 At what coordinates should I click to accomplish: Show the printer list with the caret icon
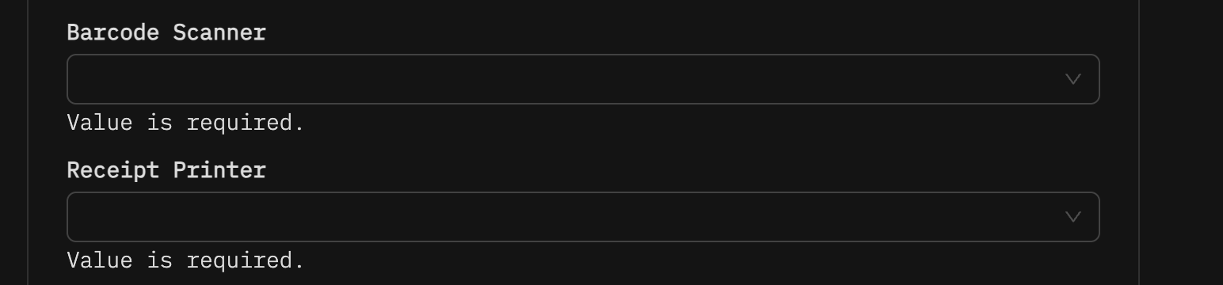(x=1073, y=217)
